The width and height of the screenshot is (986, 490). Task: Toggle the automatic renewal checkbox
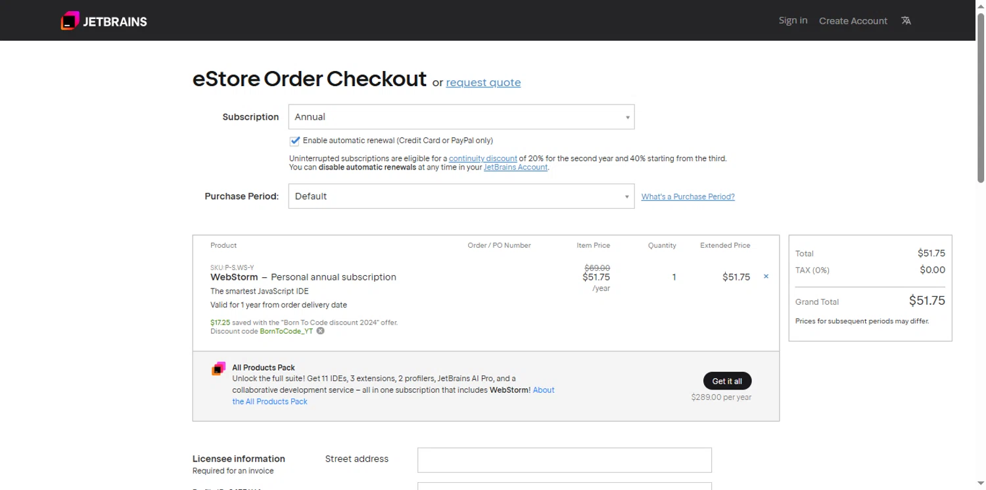pos(294,141)
